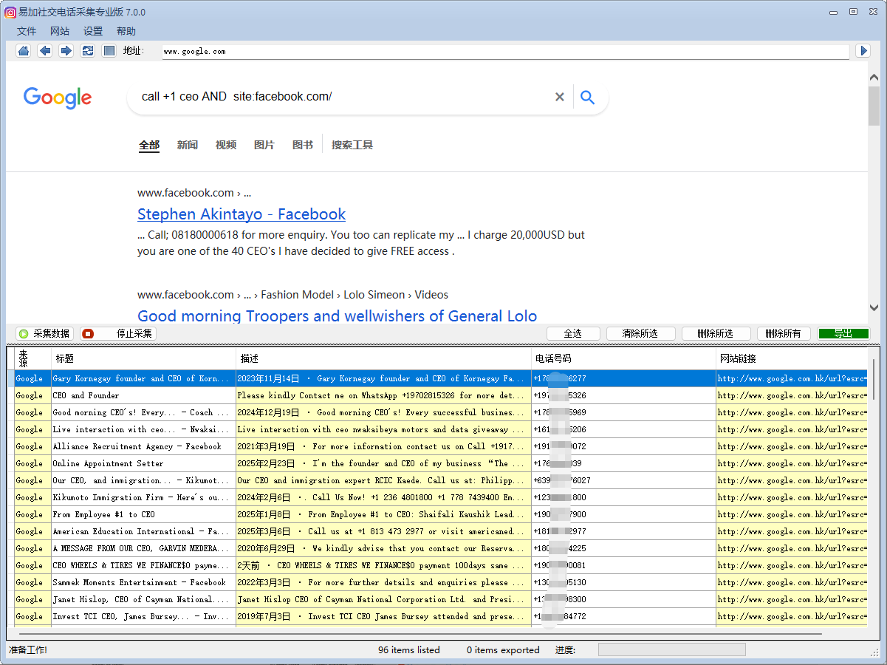Click into the Google search box
Viewport: 887px width, 665px height.
[343, 97]
